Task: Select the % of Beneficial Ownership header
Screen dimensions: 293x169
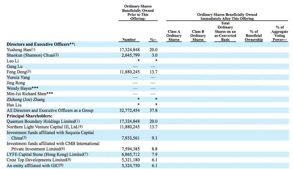Action: 254,36
